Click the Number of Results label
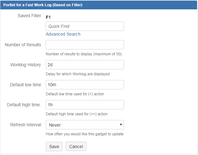Viewport: 198px width, 155px height. 23,45
